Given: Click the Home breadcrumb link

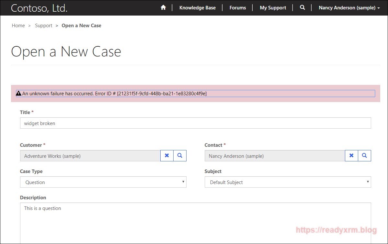Looking at the screenshot, I should point(18,26).
